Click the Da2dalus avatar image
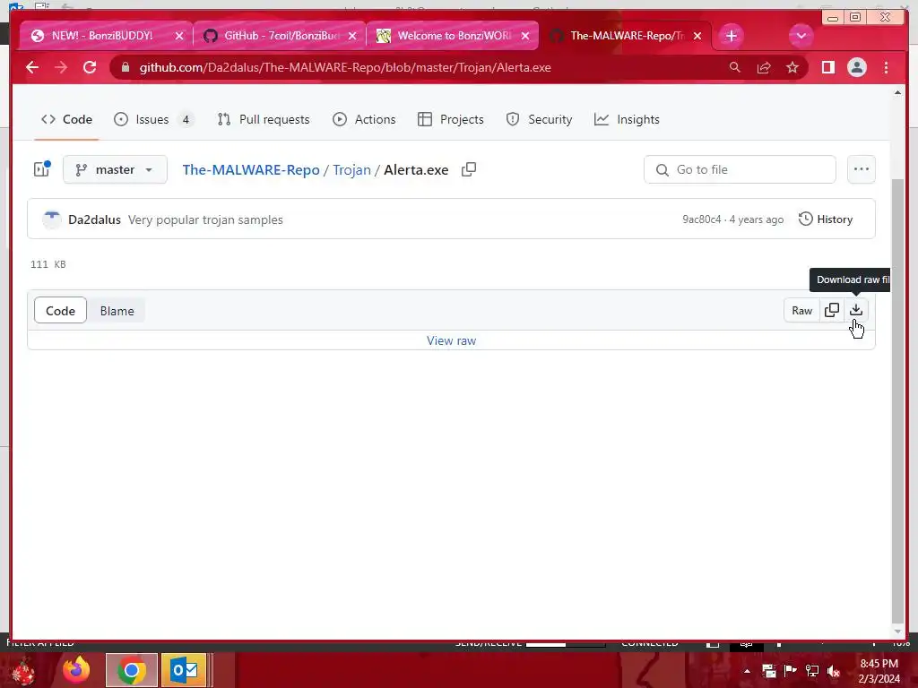The image size is (918, 688). click(51, 219)
